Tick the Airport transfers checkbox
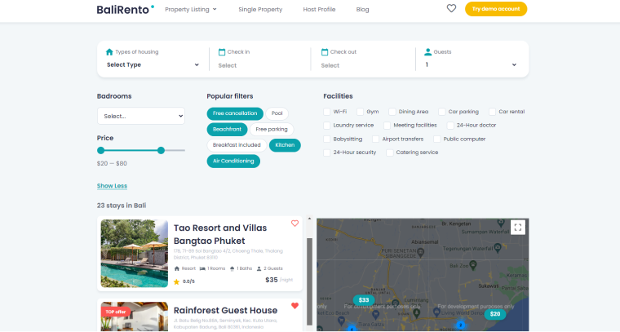Image resolution: width=620 pixels, height=332 pixels. pos(375,139)
